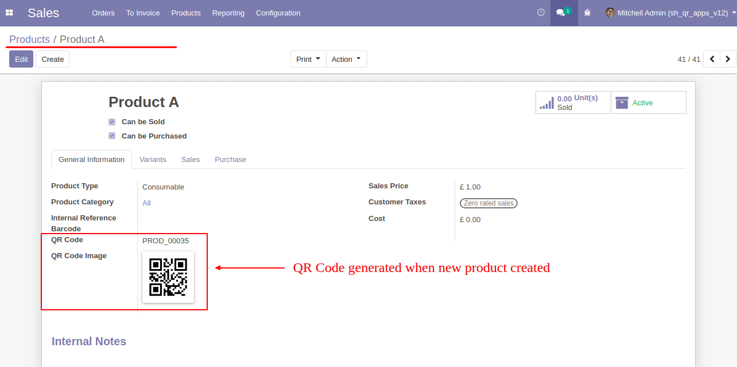The image size is (737, 367).
Task: Expand the Action dropdown
Action: 347,59
